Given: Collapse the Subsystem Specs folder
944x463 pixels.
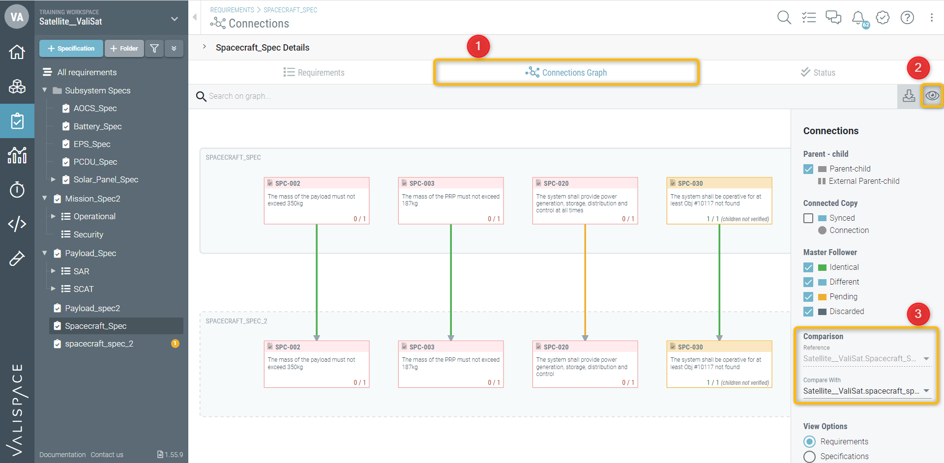Looking at the screenshot, I should pos(45,90).
